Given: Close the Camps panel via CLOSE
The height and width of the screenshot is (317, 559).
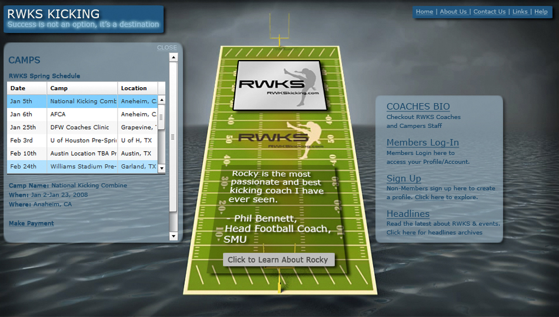Looking at the screenshot, I should click(167, 48).
